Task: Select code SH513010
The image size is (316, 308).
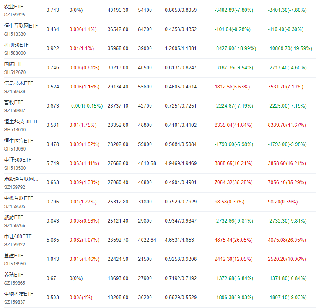Action: tap(15, 130)
